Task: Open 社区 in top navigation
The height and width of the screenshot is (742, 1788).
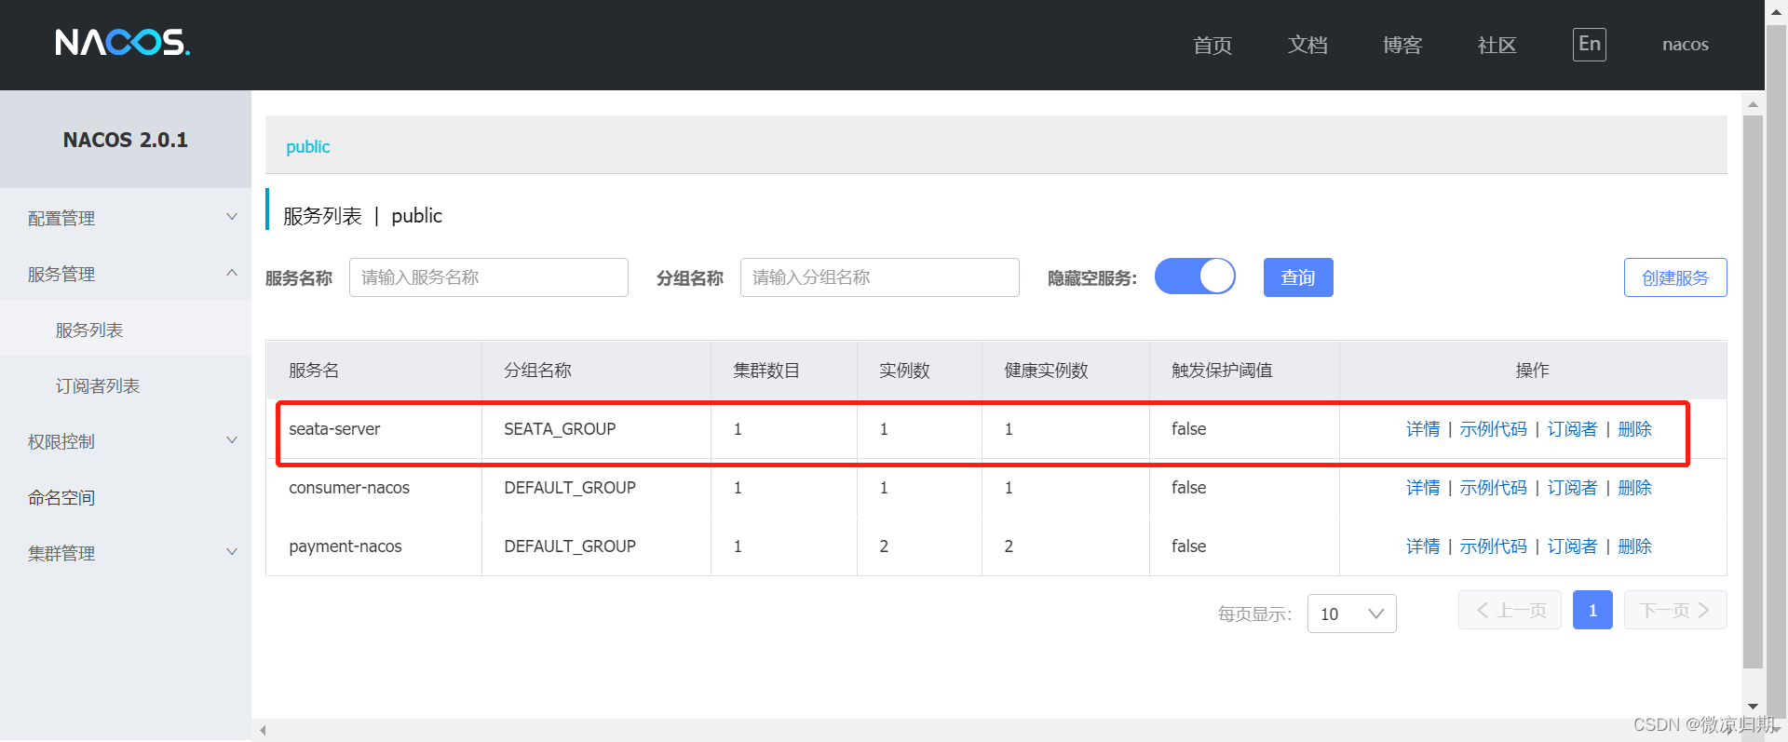Action: point(1497,45)
